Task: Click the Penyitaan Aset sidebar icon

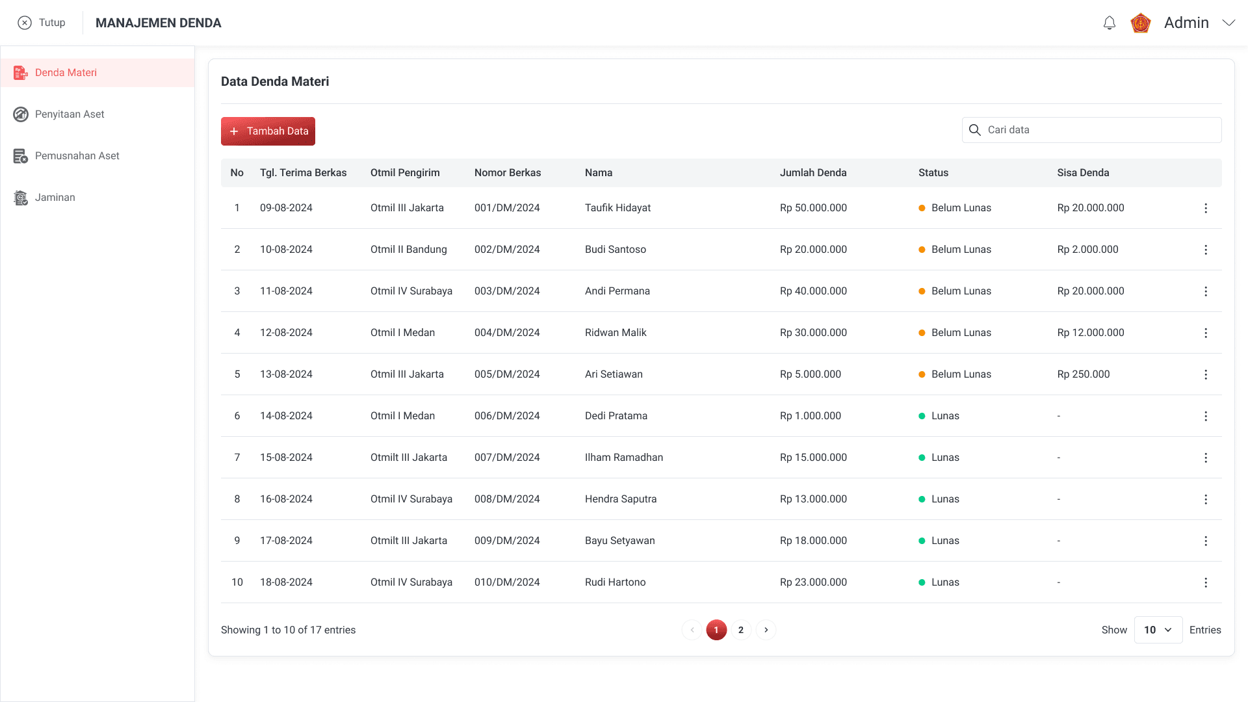Action: 21,114
